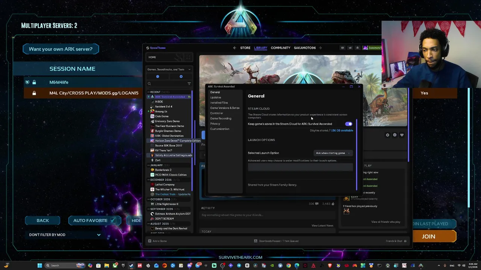Viewport: 481px width, 270px height.
Task: Open File Explorer on the taskbar
Action: coord(106,265)
